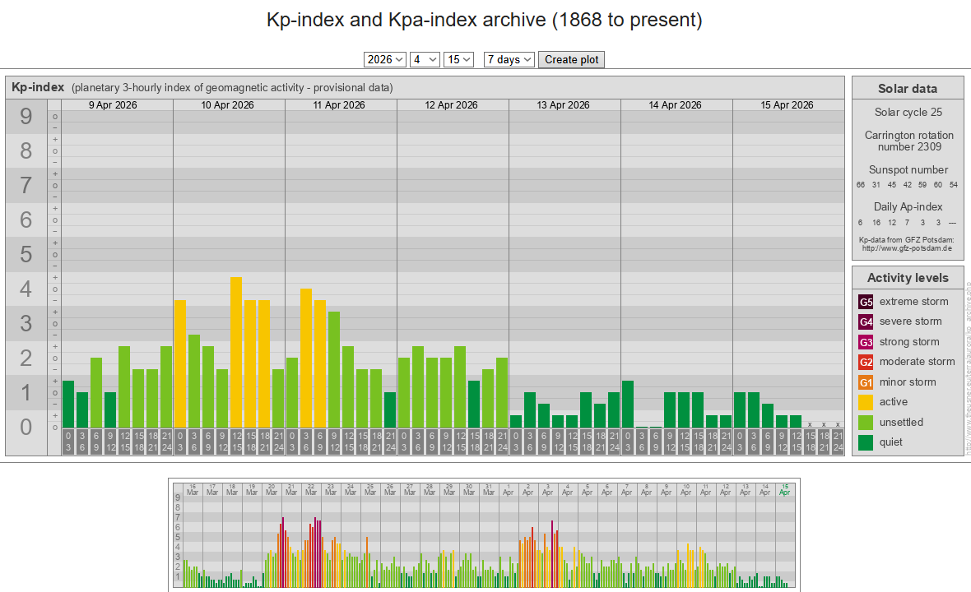Expand the 7 days duration dropdown
971x592 pixels.
click(x=509, y=59)
